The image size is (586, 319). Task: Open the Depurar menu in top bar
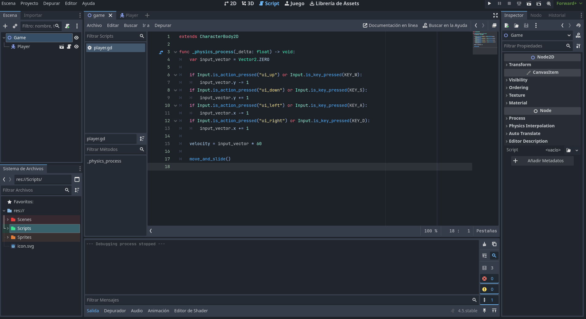coord(51,3)
